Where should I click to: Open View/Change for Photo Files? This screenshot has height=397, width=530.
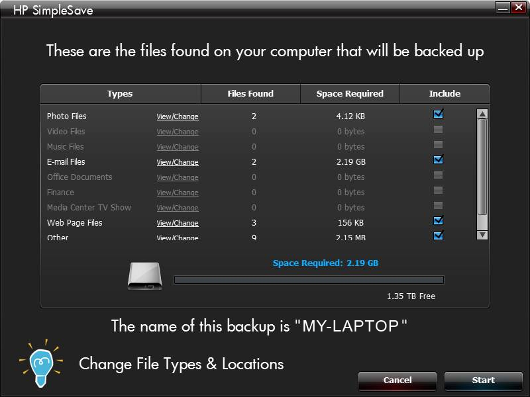pos(178,116)
